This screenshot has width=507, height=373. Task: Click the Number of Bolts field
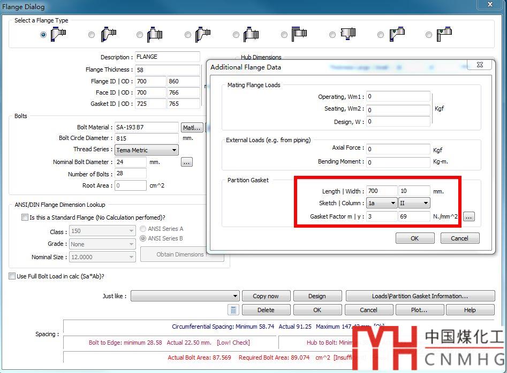(x=131, y=174)
